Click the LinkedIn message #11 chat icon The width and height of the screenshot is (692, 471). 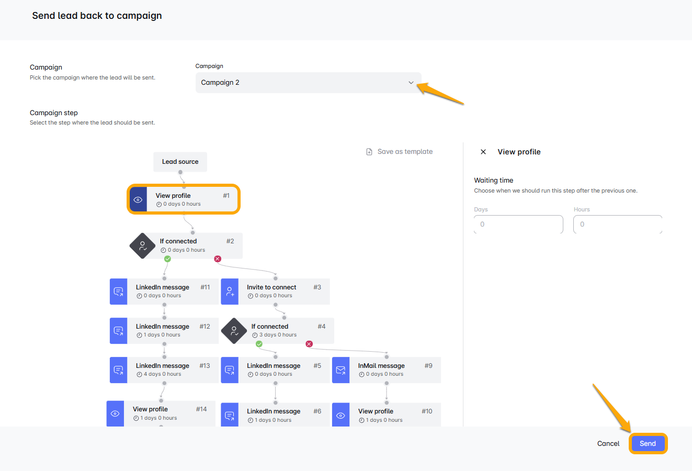(118, 291)
